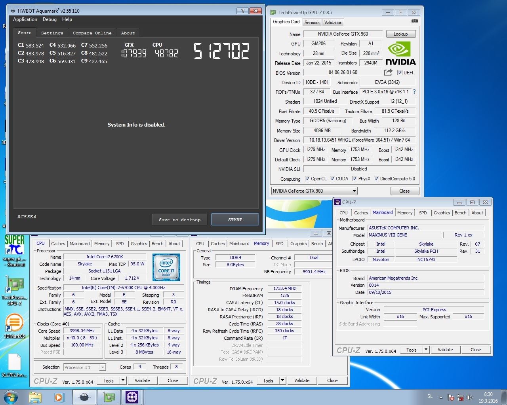Open the Application menu in Aquamark
Screen dimensions: 507x405
coord(25,19)
